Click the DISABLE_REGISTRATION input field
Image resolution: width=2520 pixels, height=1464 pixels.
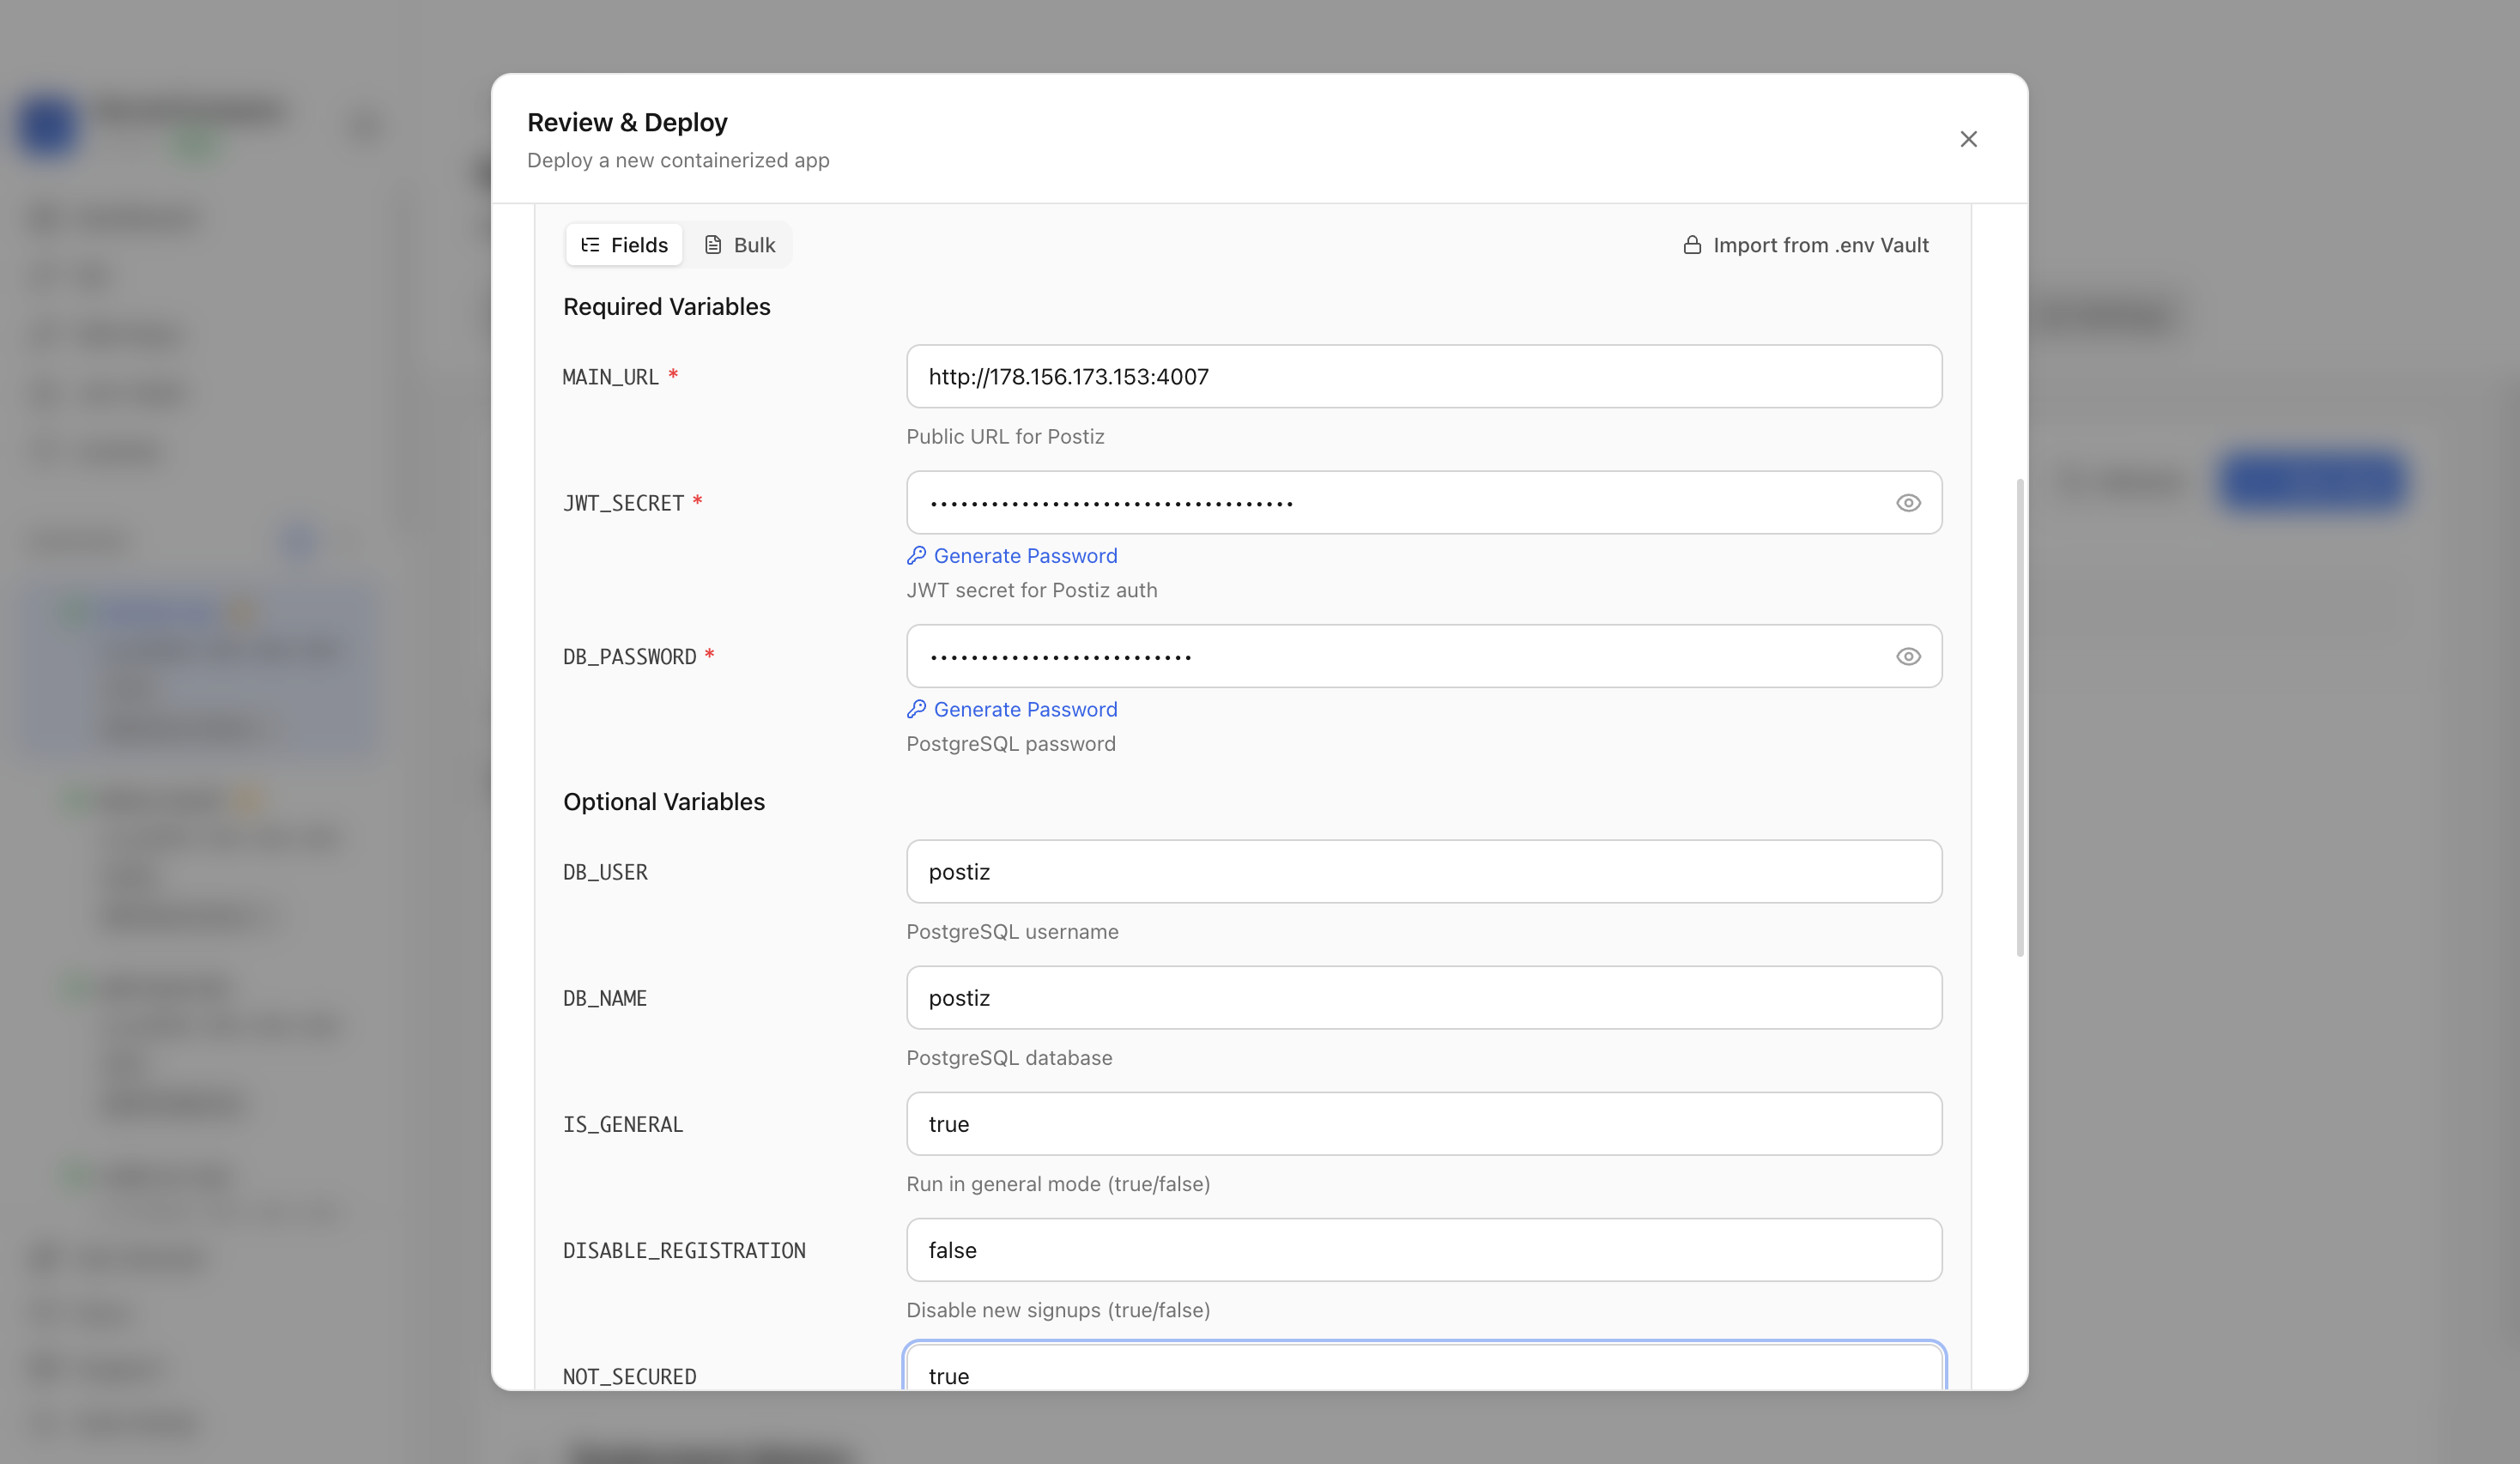pyautogui.click(x=1424, y=1249)
